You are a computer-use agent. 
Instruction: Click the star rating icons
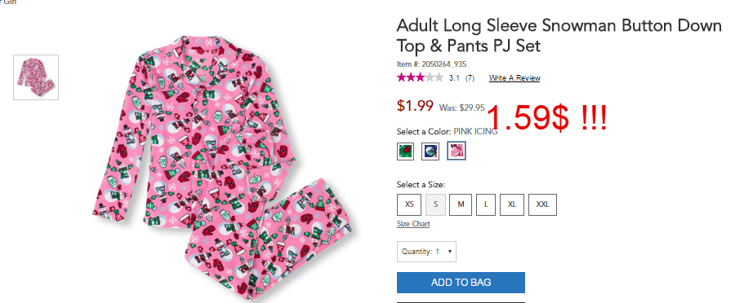420,77
